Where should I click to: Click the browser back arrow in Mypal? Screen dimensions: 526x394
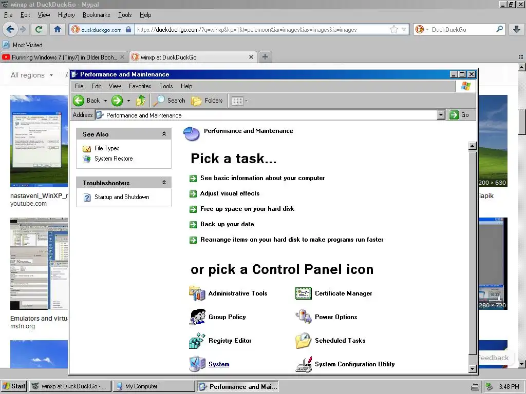10,29
